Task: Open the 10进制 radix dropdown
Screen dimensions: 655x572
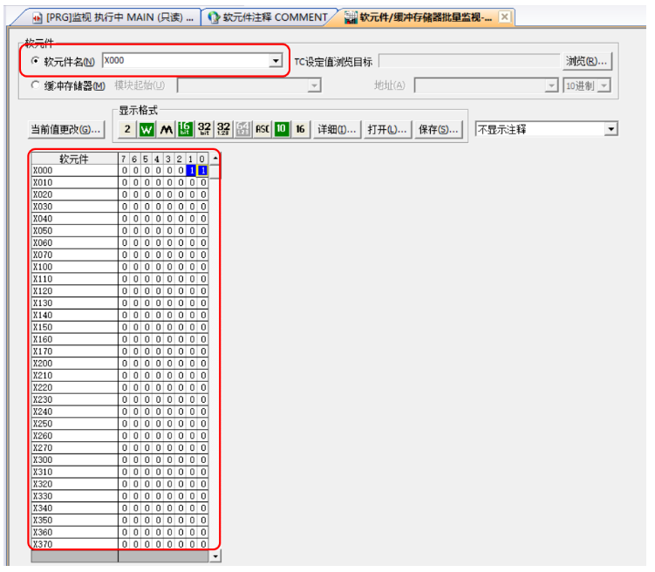Action: click(604, 85)
